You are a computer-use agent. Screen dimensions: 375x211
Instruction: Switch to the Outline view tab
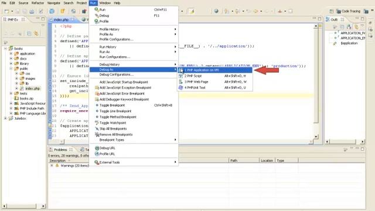pos(334,19)
